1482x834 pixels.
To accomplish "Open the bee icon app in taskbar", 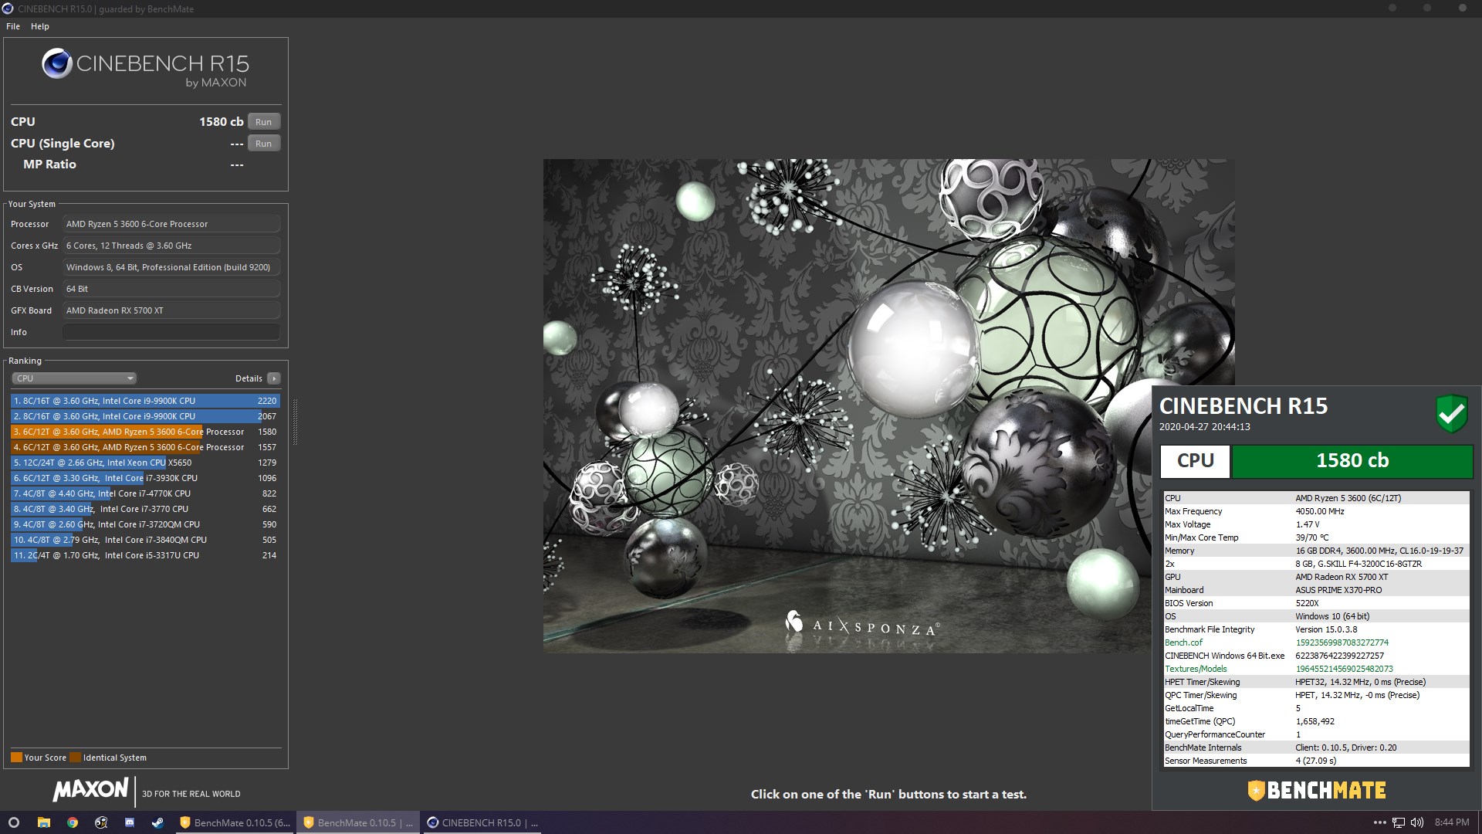I will (x=101, y=822).
